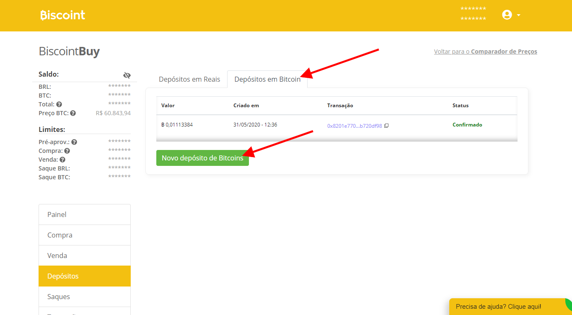Toggle balance visibility eye icon
Screen dimensions: 572x315
[127, 75]
